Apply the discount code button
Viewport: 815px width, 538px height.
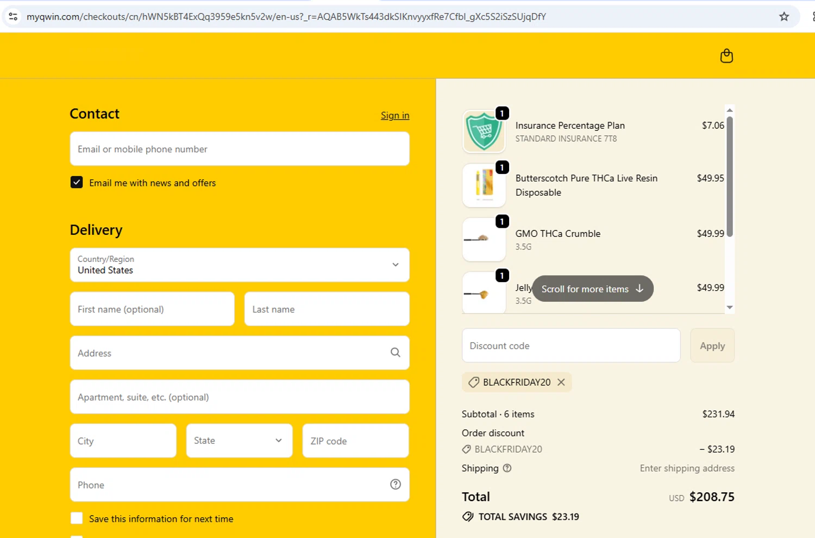(x=712, y=346)
